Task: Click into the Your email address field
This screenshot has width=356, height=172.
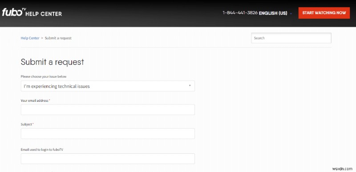Action: coord(108,110)
